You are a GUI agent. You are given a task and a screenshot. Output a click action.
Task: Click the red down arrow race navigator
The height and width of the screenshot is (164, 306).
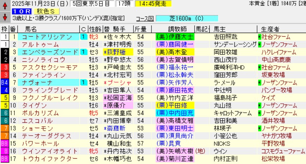click(x=5, y=17)
